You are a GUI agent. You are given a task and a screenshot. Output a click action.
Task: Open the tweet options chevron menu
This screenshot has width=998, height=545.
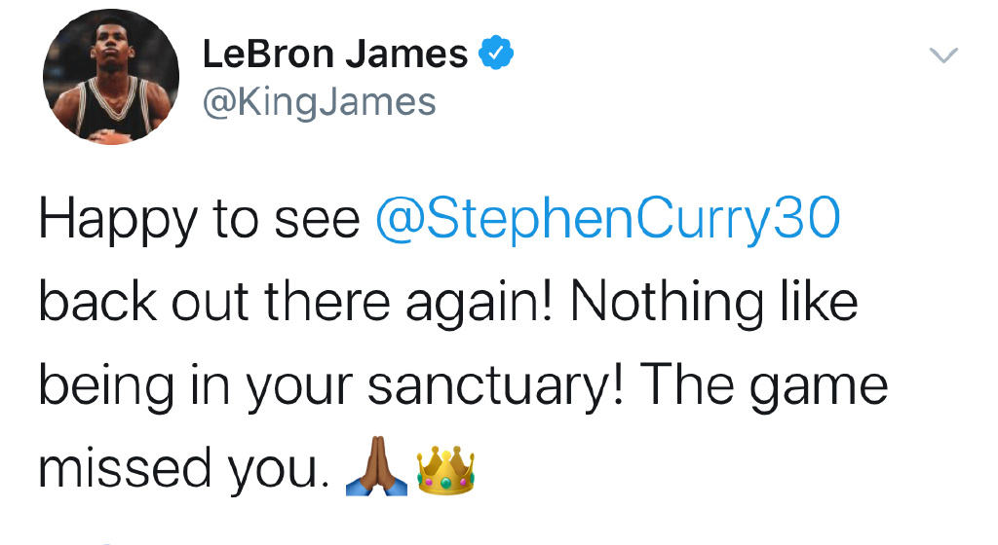tap(942, 56)
